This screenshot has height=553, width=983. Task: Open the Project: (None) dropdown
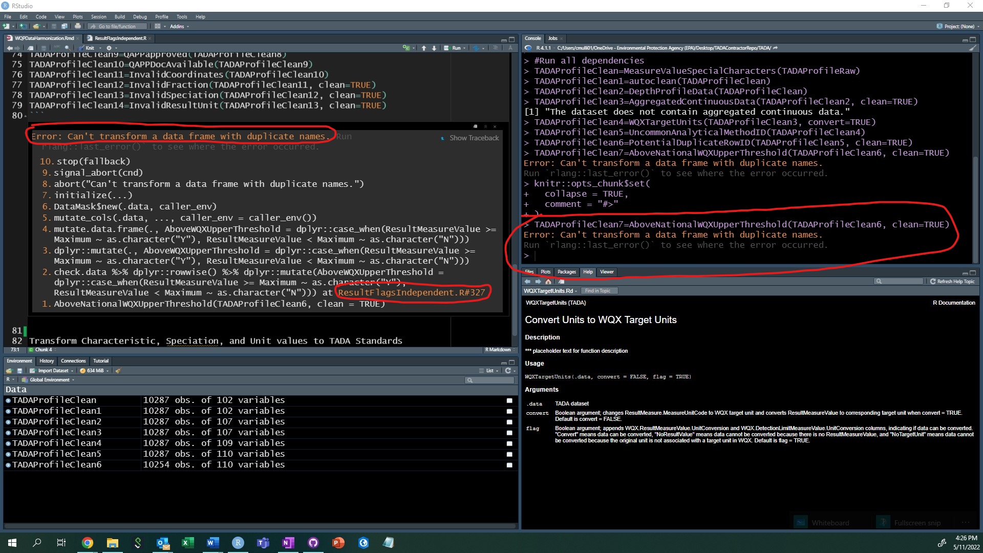coord(957,26)
